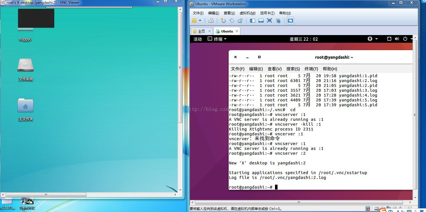Screen dimensions: 426x212
Task: Expand the power options arrow next to pause
Action: pos(200,21)
